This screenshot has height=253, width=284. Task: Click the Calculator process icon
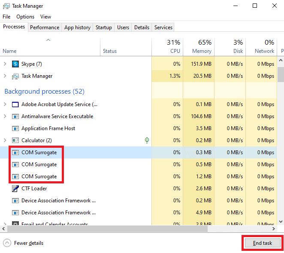pos(15,140)
